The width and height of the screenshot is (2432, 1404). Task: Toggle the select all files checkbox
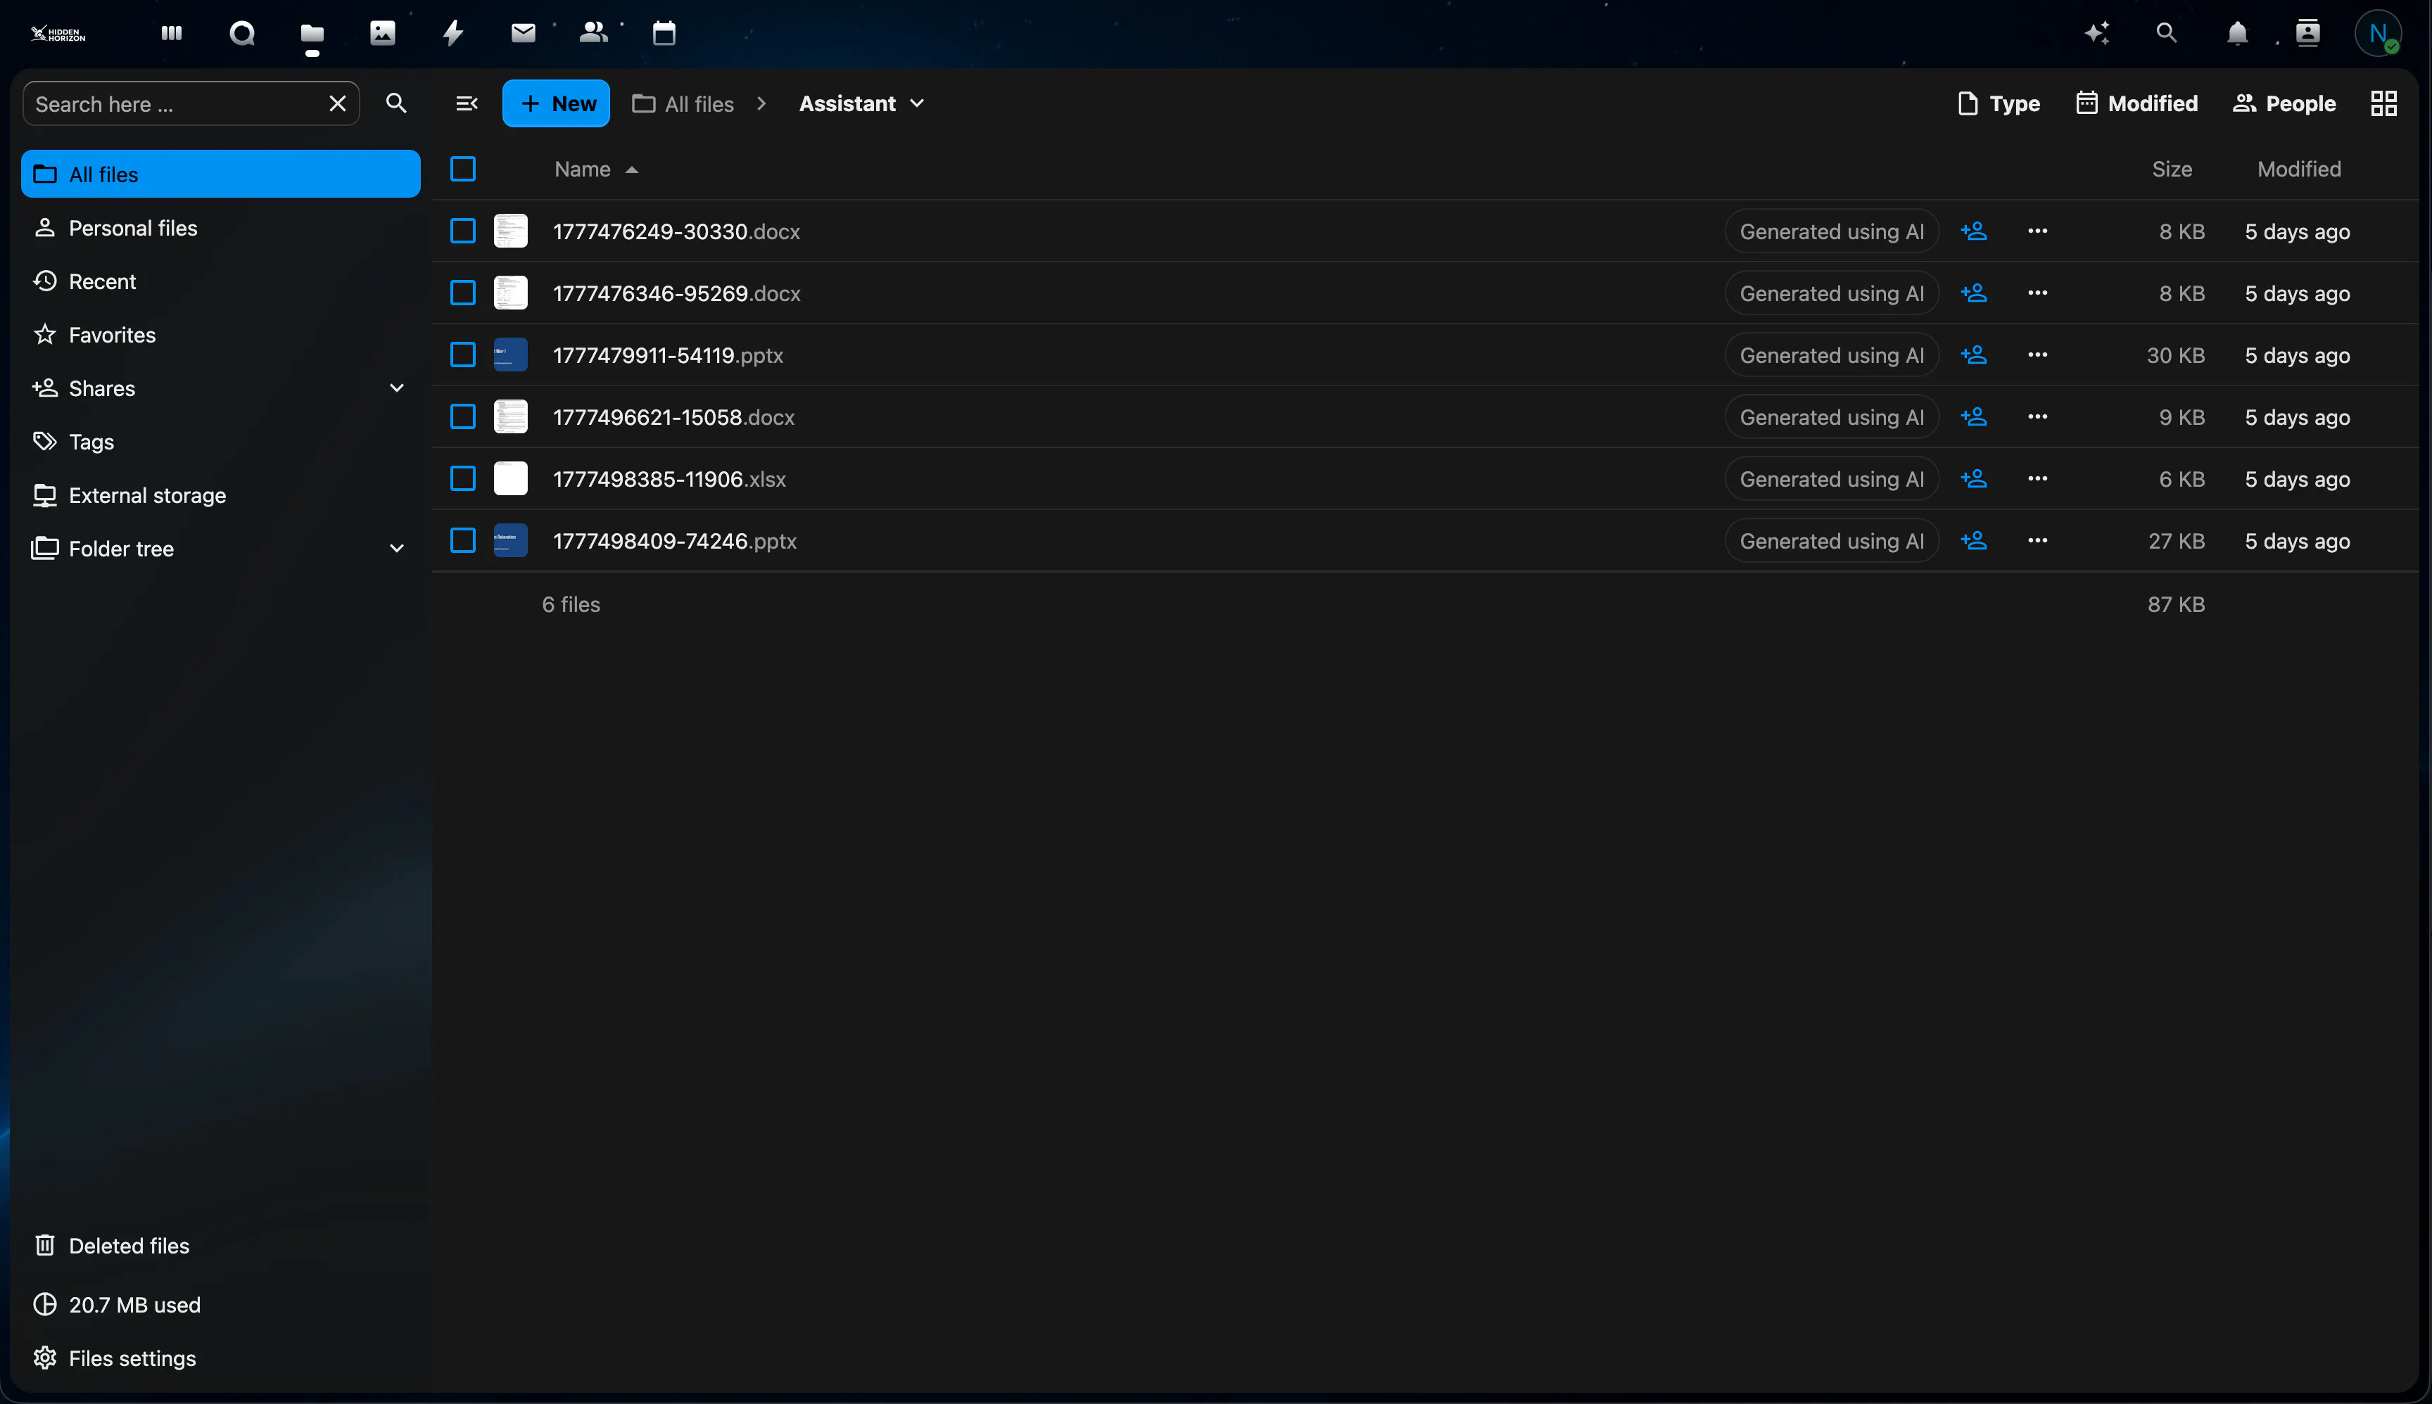point(463,169)
